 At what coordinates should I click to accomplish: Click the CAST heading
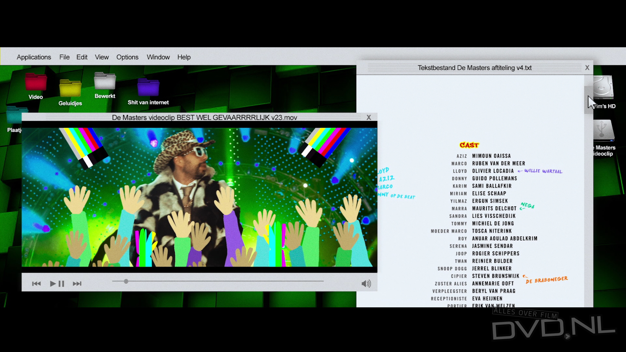coord(469,145)
